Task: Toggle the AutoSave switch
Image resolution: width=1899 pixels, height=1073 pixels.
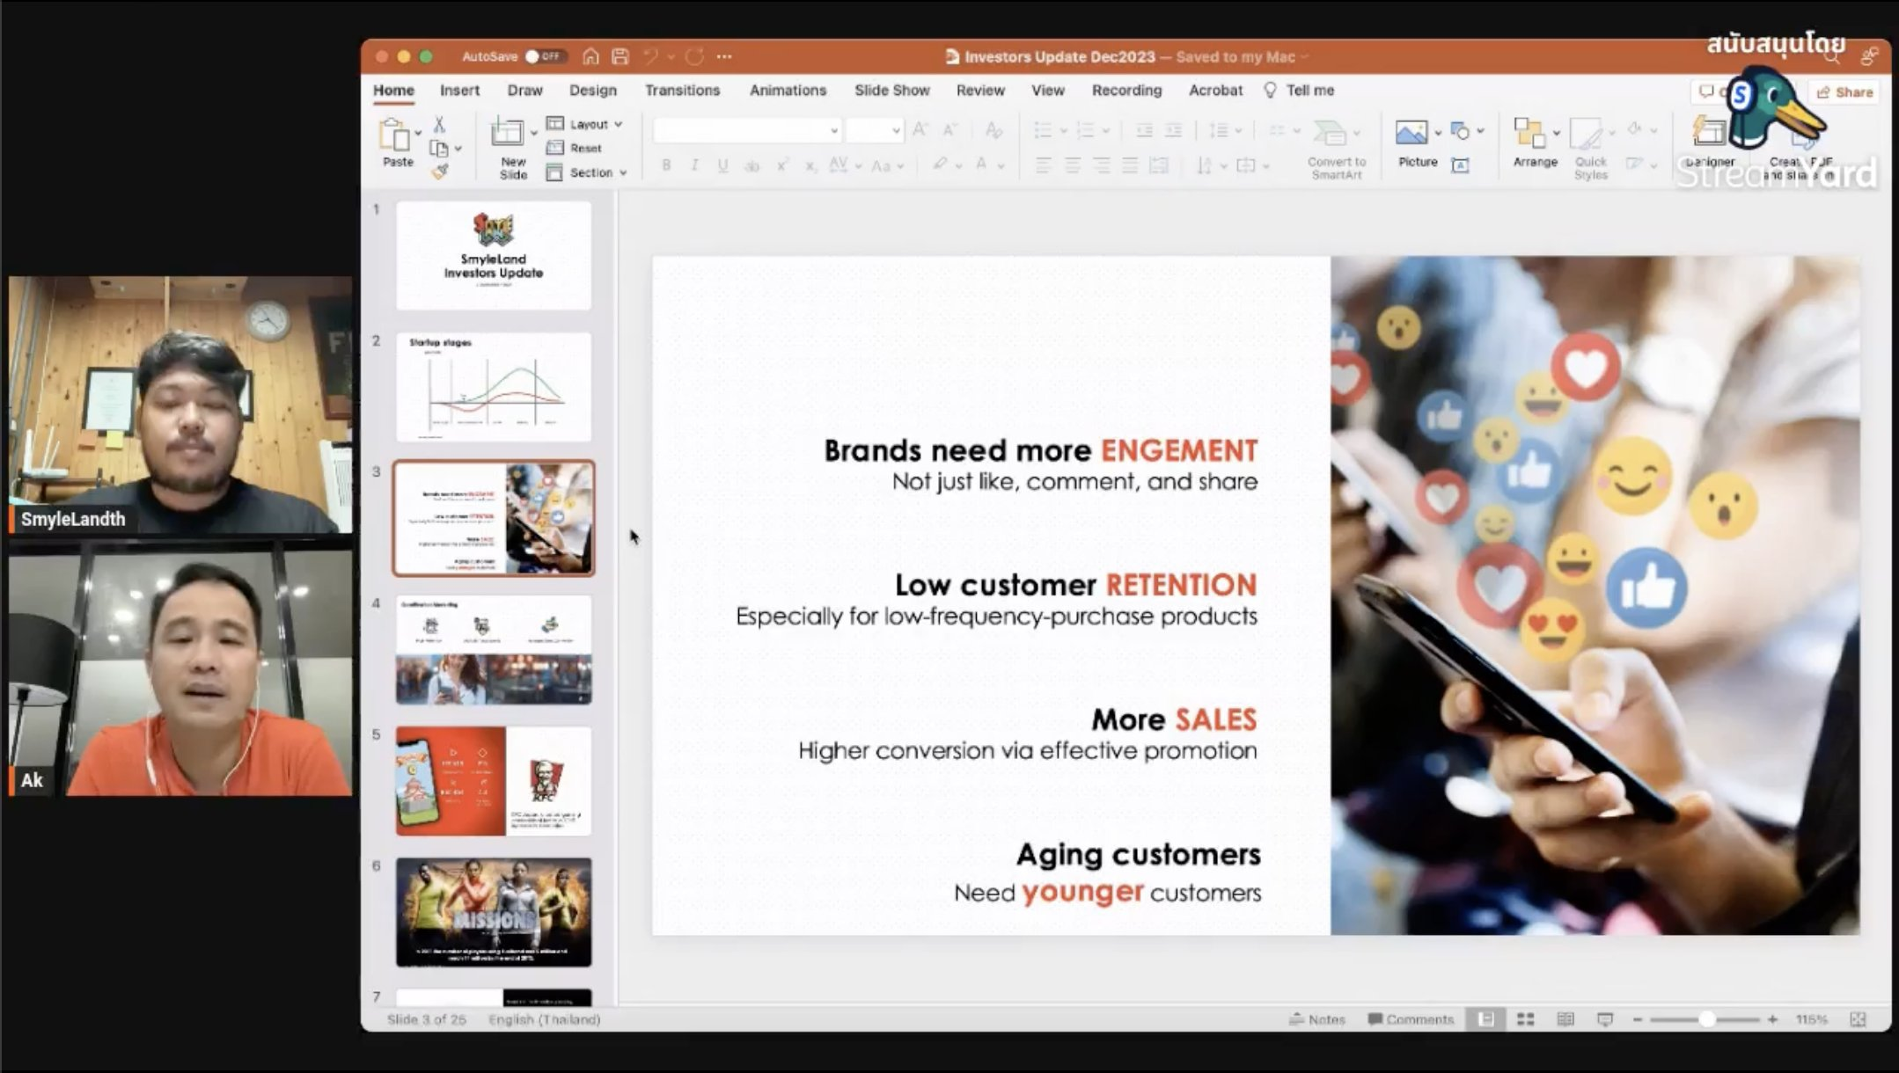Action: pyautogui.click(x=544, y=57)
